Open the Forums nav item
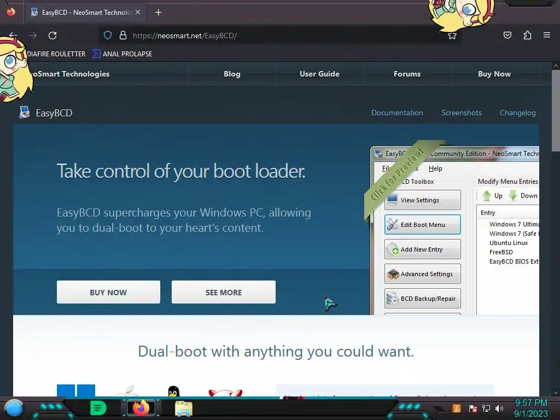The height and width of the screenshot is (420, 560). pyautogui.click(x=407, y=74)
